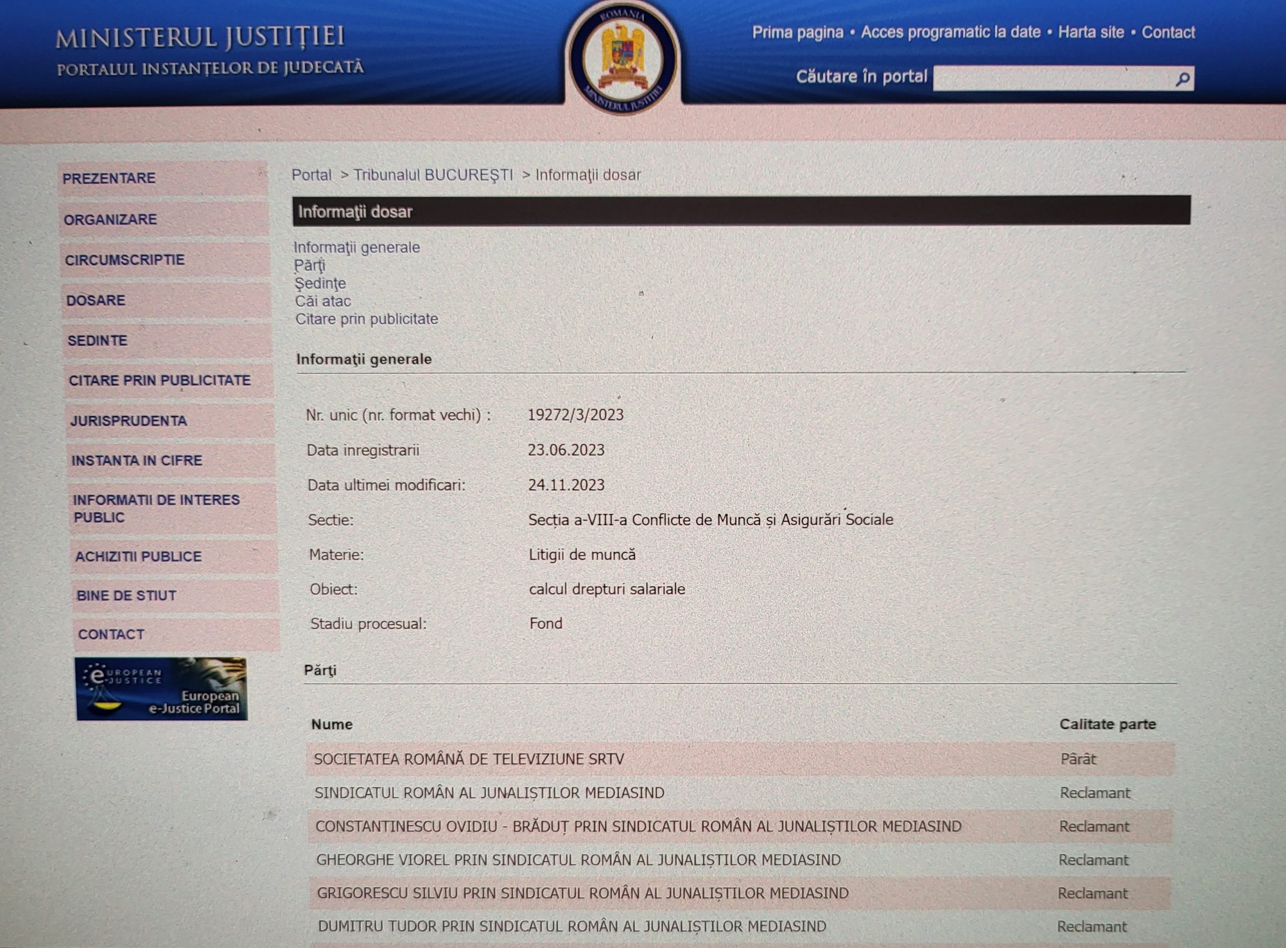Open DOSARE in the sidebar menu
This screenshot has height=948, width=1286.
[166, 300]
